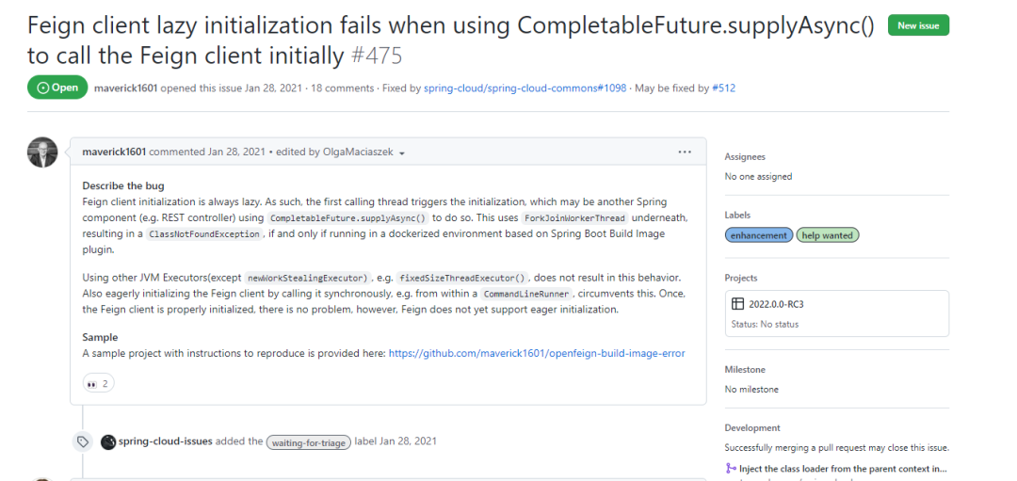Screen dimensions: 1017x481
Task: Select the help wanted label
Action: tap(828, 235)
